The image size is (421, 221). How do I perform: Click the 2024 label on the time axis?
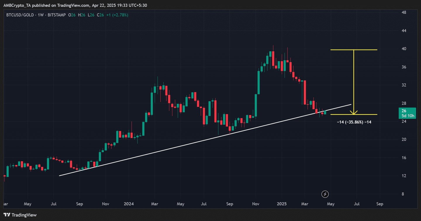coord(129,204)
